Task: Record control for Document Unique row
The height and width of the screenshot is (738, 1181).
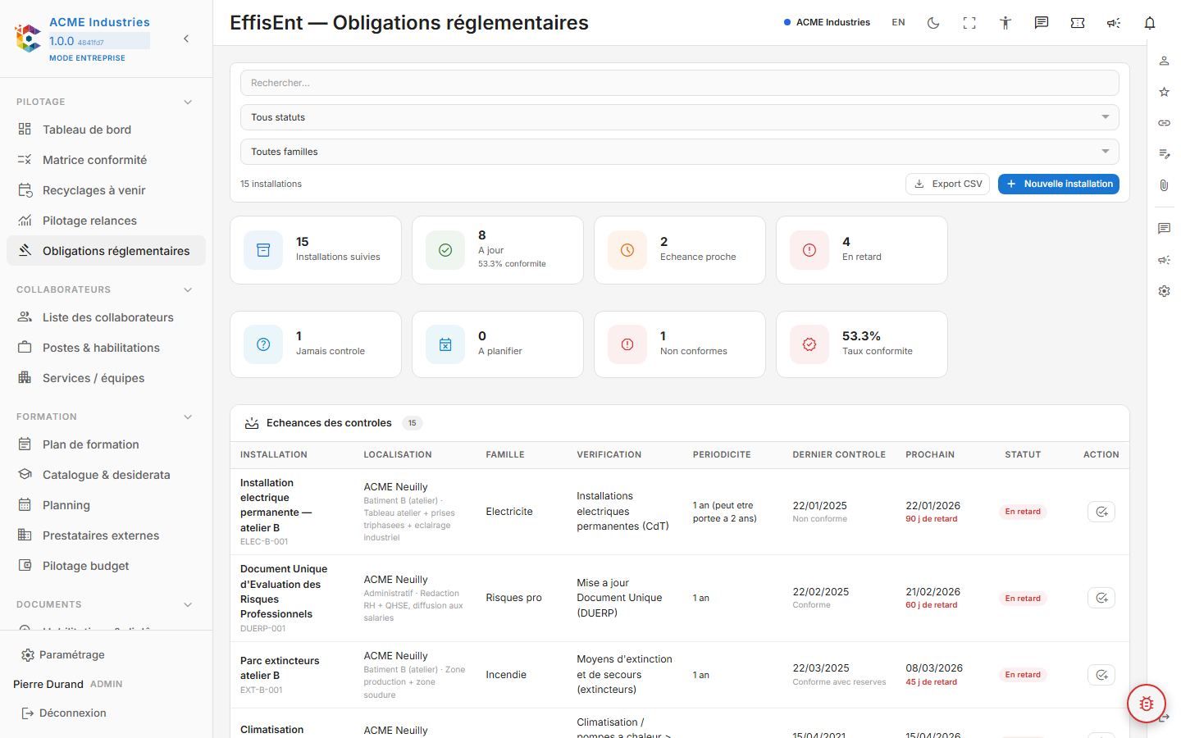Action: (1101, 598)
